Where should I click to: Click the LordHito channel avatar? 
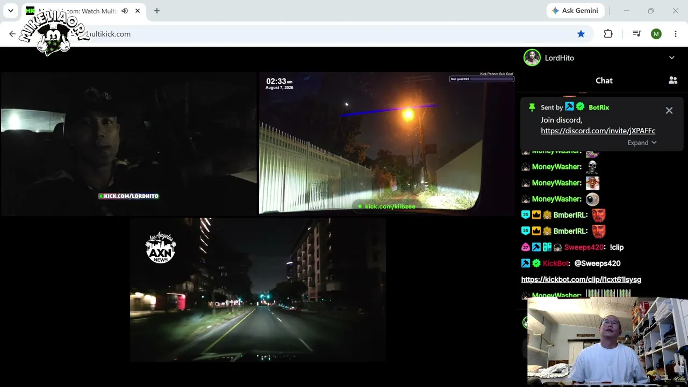[532, 58]
